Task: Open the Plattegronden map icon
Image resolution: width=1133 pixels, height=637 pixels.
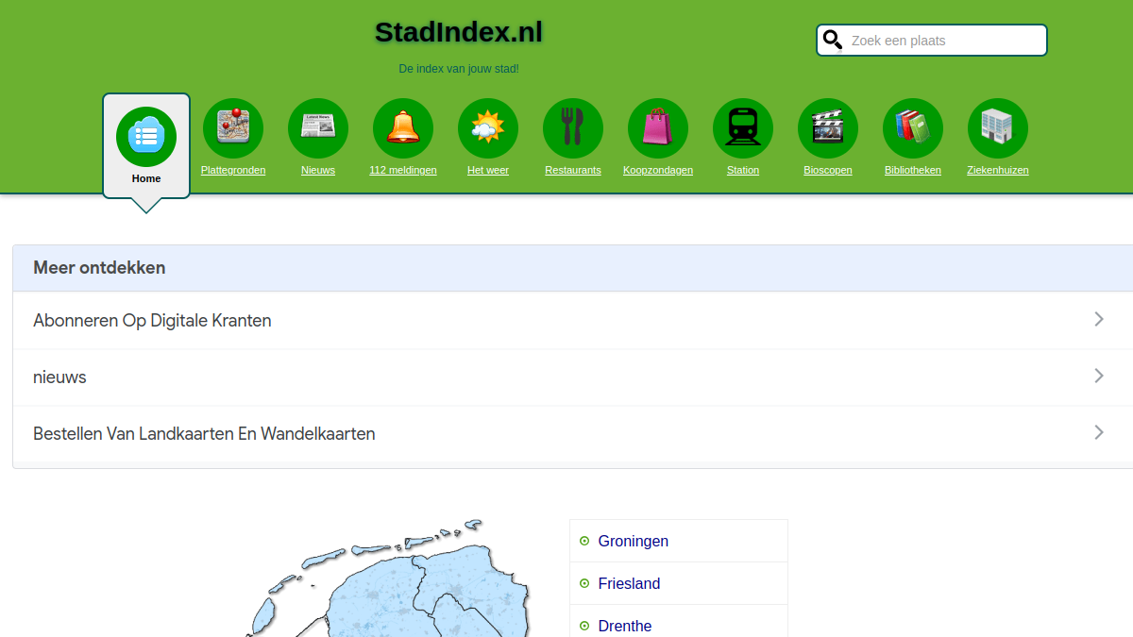Action: (x=233, y=128)
